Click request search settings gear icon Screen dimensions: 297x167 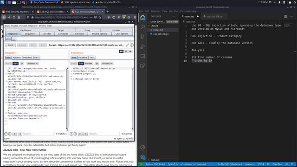pos(10,134)
